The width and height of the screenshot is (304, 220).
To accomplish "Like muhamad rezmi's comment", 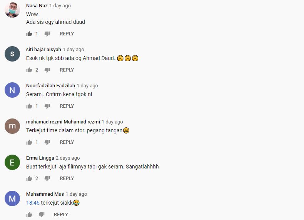I will (29, 142).
